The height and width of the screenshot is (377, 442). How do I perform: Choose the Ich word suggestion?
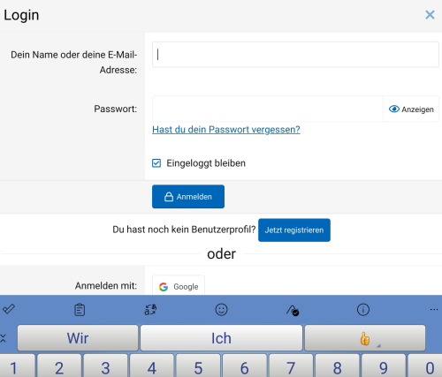(221, 338)
